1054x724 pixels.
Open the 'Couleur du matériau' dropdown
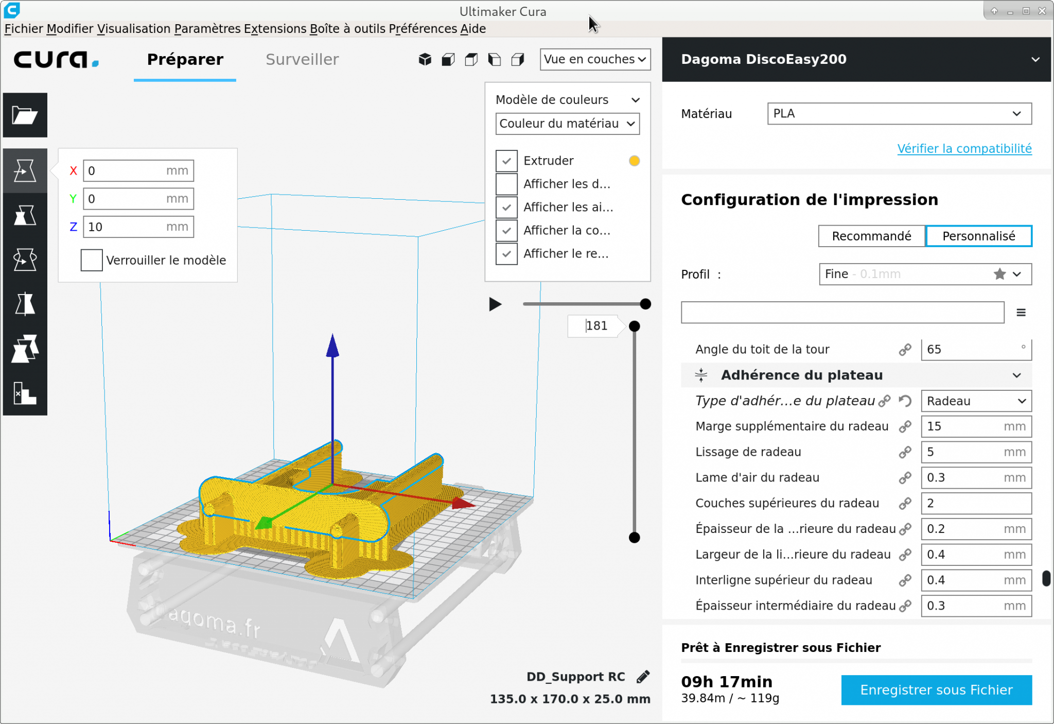[568, 124]
